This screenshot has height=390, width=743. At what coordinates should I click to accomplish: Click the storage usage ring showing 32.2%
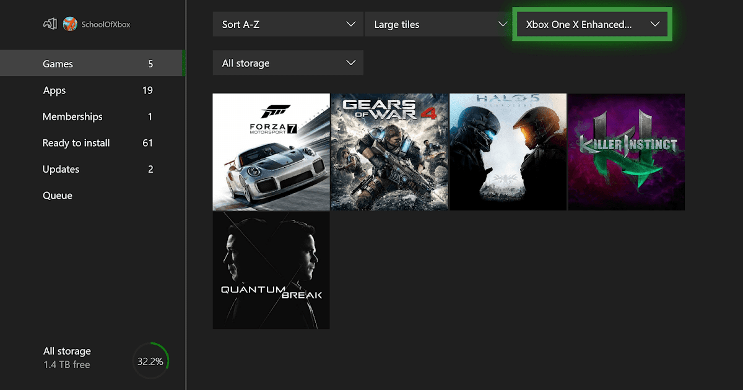(x=150, y=360)
